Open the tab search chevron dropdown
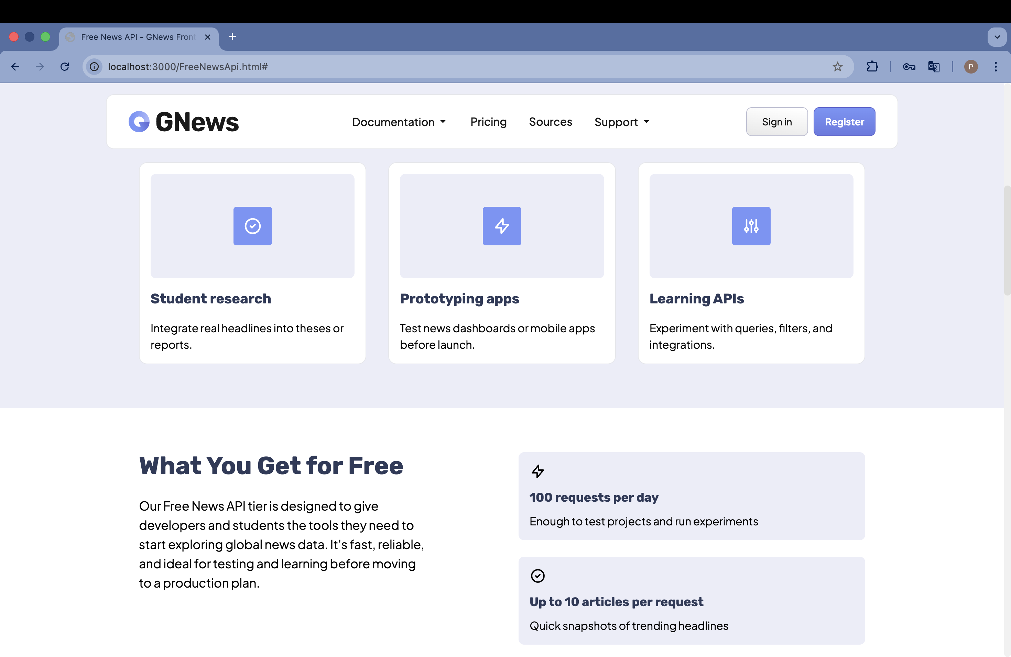 [997, 37]
